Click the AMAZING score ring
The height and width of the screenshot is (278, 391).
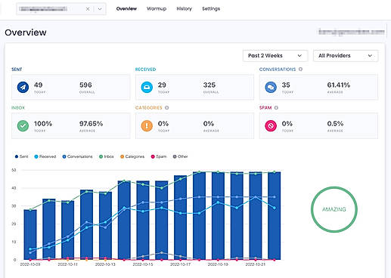click(334, 209)
